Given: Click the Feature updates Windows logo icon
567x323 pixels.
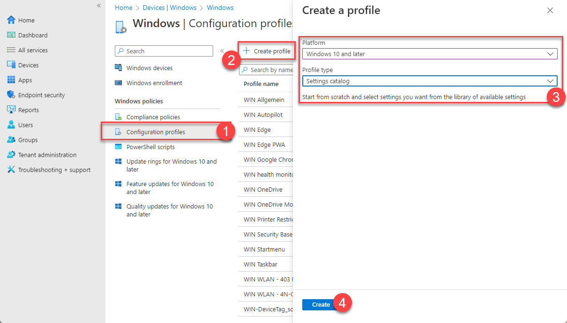Looking at the screenshot, I should (x=119, y=184).
